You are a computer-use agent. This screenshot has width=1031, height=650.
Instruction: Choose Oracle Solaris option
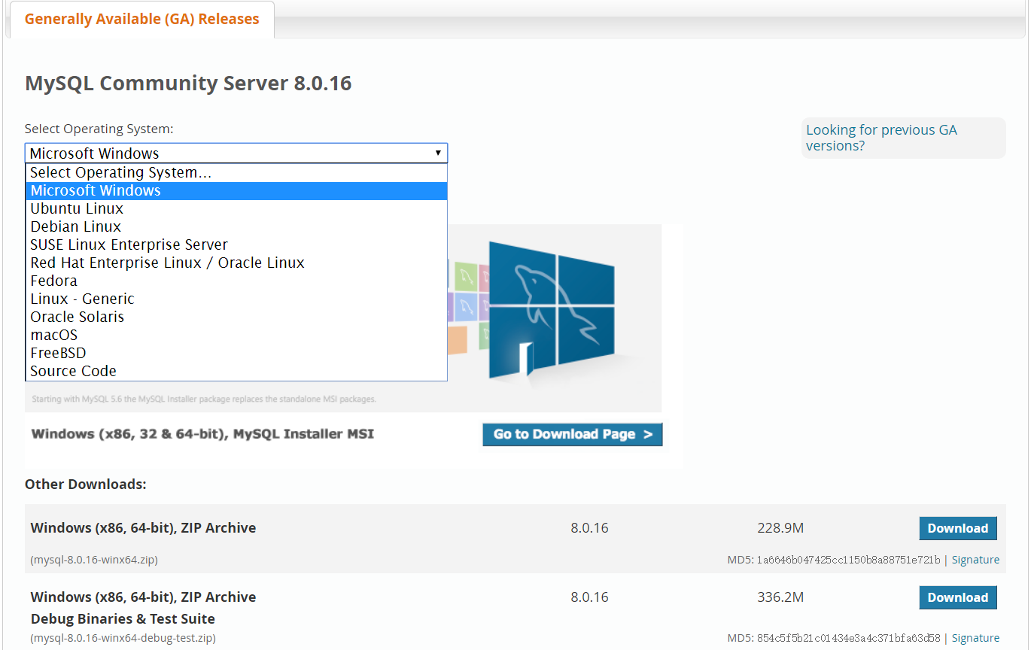[x=236, y=317]
